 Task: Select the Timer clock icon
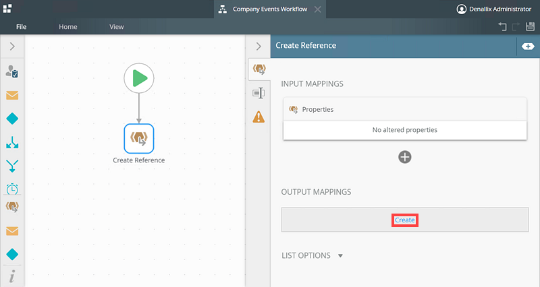tap(12, 189)
